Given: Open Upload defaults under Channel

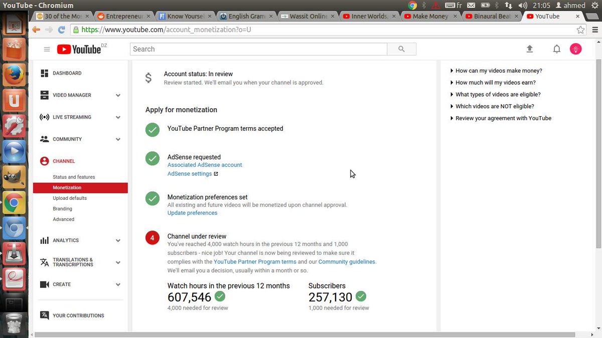Looking at the screenshot, I should tap(70, 198).
